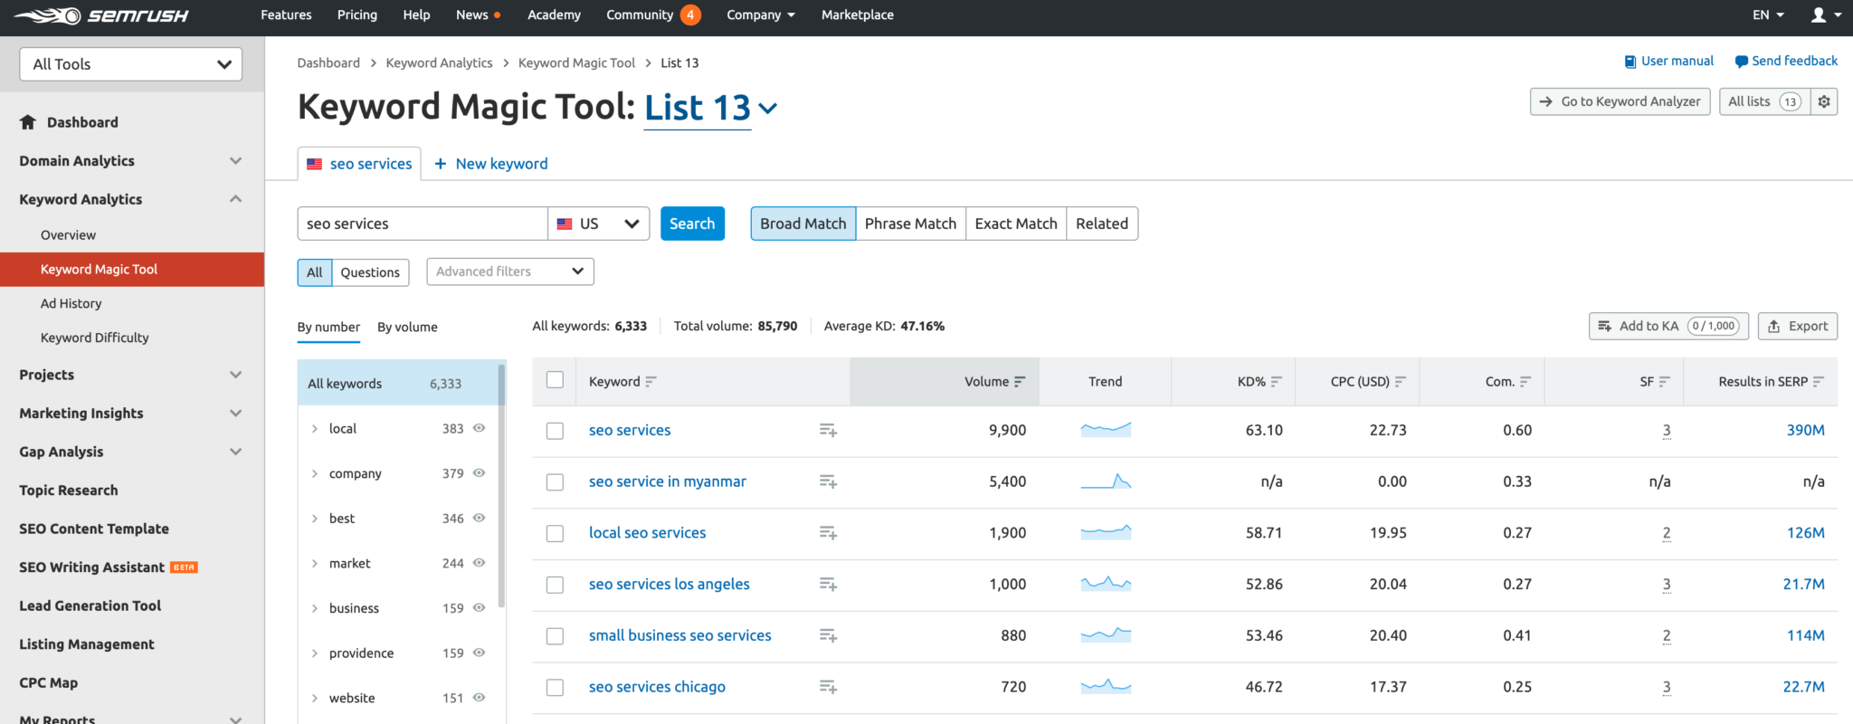The image size is (1853, 724).
Task: Add 'small business seo services' to analyzer icon
Action: point(828,636)
